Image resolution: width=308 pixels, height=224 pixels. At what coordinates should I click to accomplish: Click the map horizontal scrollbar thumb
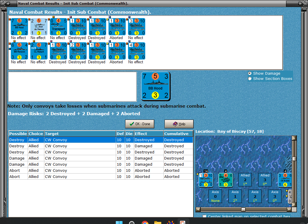coord(243,209)
